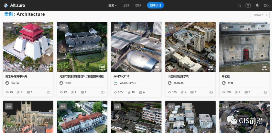Screen dimensions: 272x133
Task: Click comment icon on 鸡公楼 card
Action: (x=246, y=92)
